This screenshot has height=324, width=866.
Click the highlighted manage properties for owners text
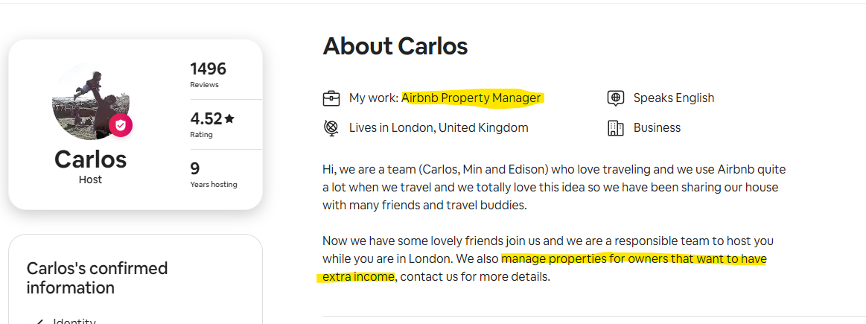(633, 259)
